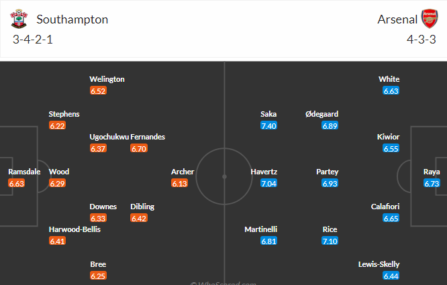Click Havertz's 7.04 rating badge
The height and width of the screenshot is (285, 447).
pyautogui.click(x=268, y=183)
